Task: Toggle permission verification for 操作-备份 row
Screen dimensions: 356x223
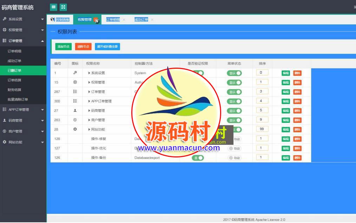Action: tap(198, 158)
